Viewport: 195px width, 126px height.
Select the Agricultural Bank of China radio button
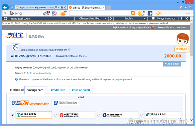coord(12,115)
